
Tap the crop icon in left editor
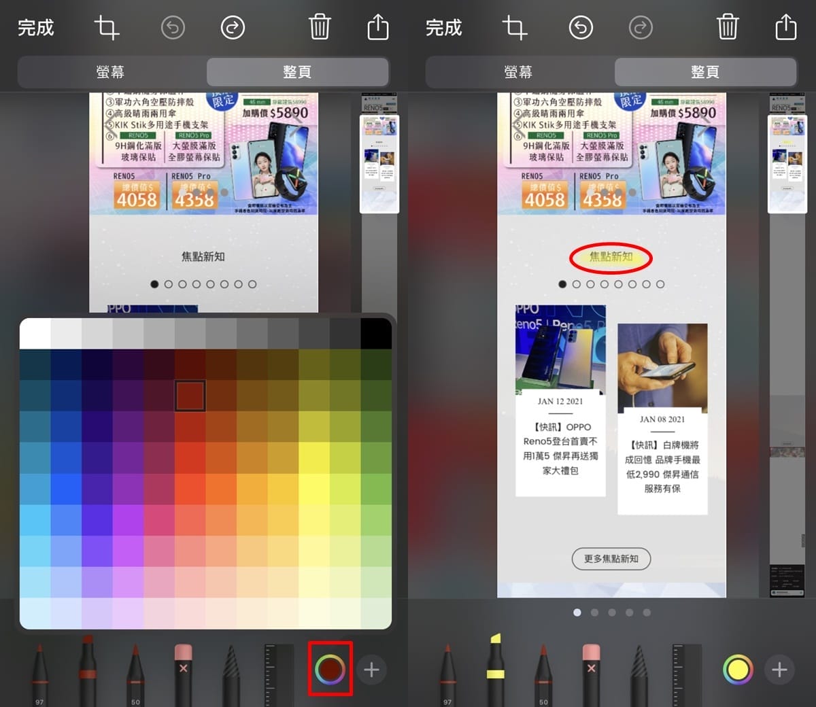point(107,28)
